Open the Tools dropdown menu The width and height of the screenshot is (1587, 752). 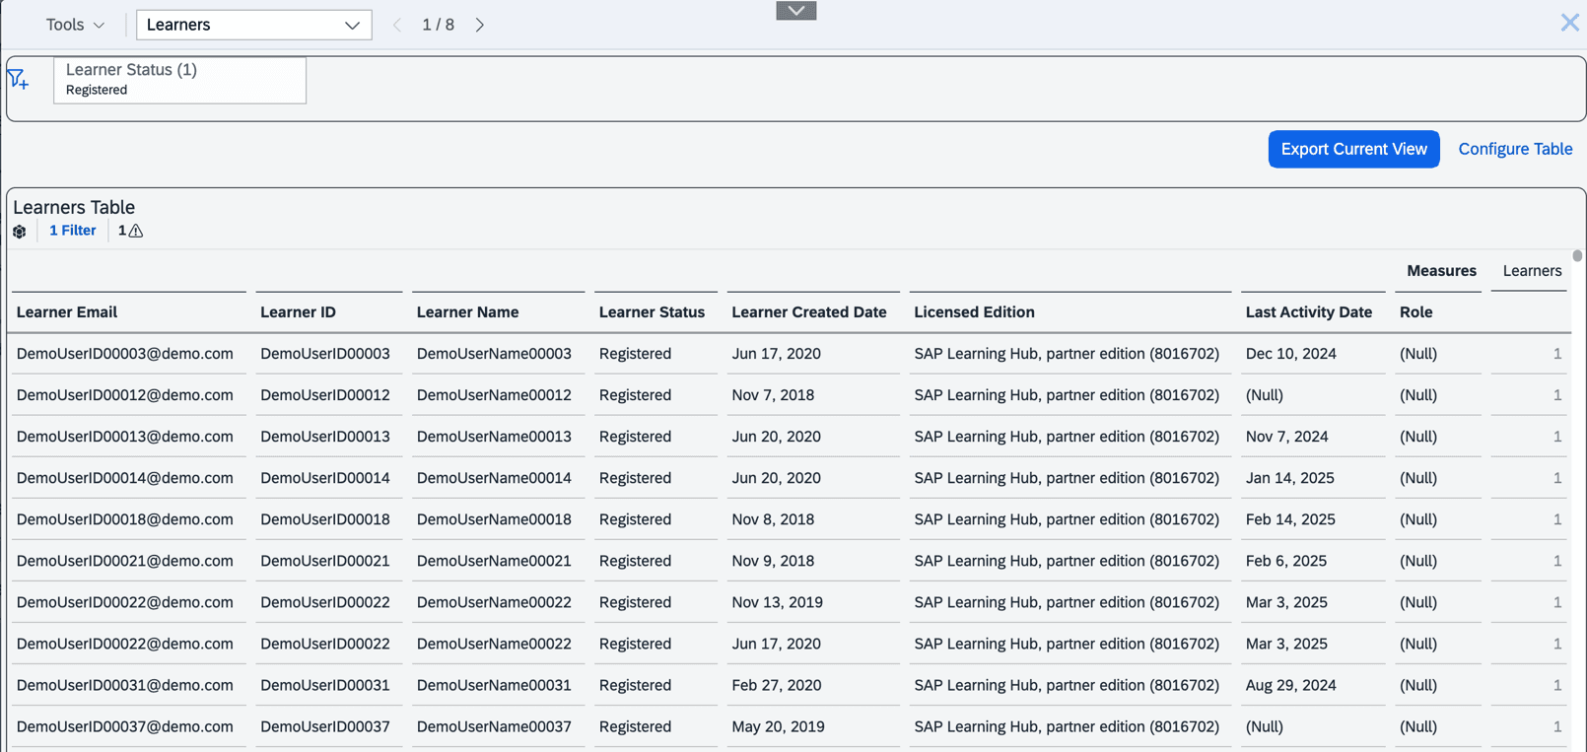75,25
